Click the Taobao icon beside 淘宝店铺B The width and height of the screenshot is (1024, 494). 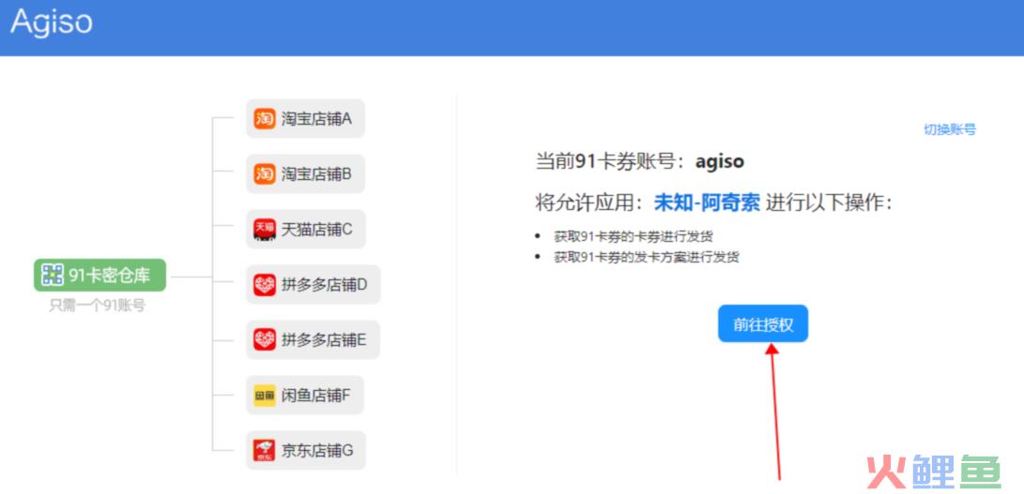(265, 174)
